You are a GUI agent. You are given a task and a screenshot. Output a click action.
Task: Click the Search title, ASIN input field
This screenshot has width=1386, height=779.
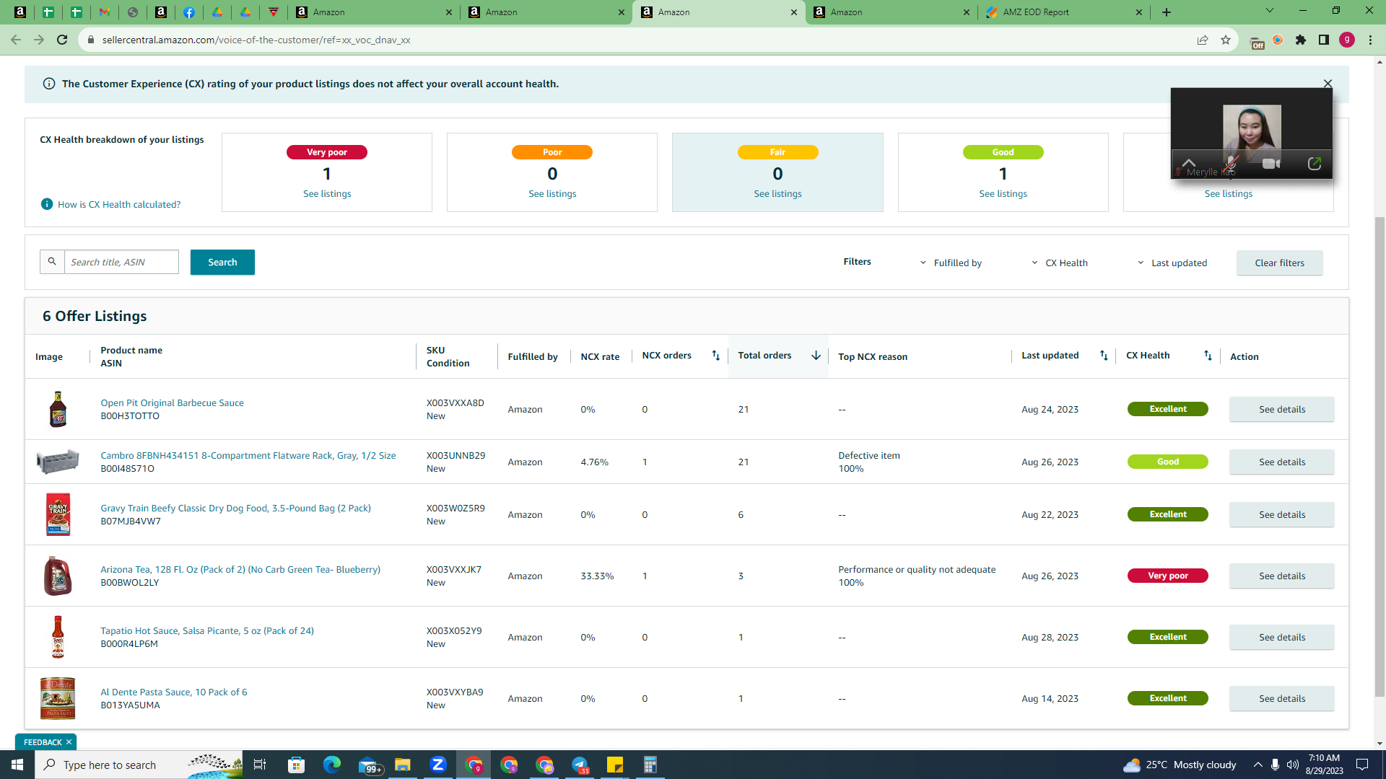(121, 262)
